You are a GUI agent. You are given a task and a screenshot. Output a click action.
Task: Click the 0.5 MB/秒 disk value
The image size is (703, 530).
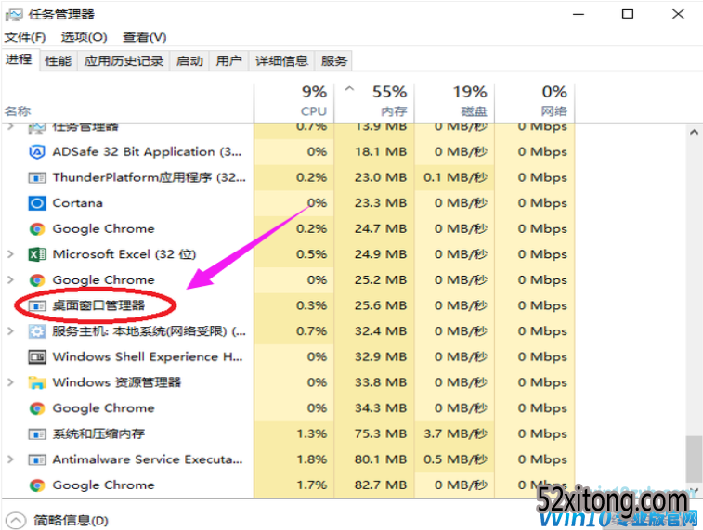[455, 459]
